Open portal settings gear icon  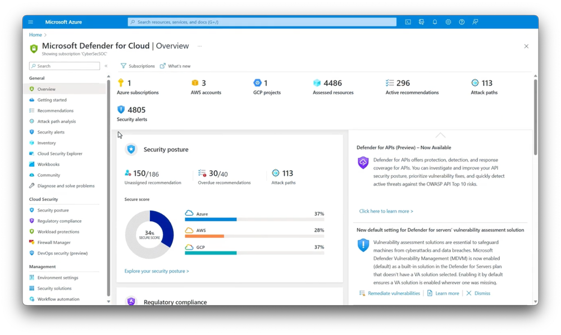point(448,22)
